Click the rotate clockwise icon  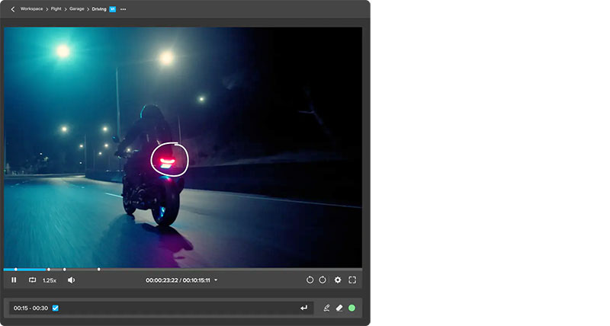[323, 280]
